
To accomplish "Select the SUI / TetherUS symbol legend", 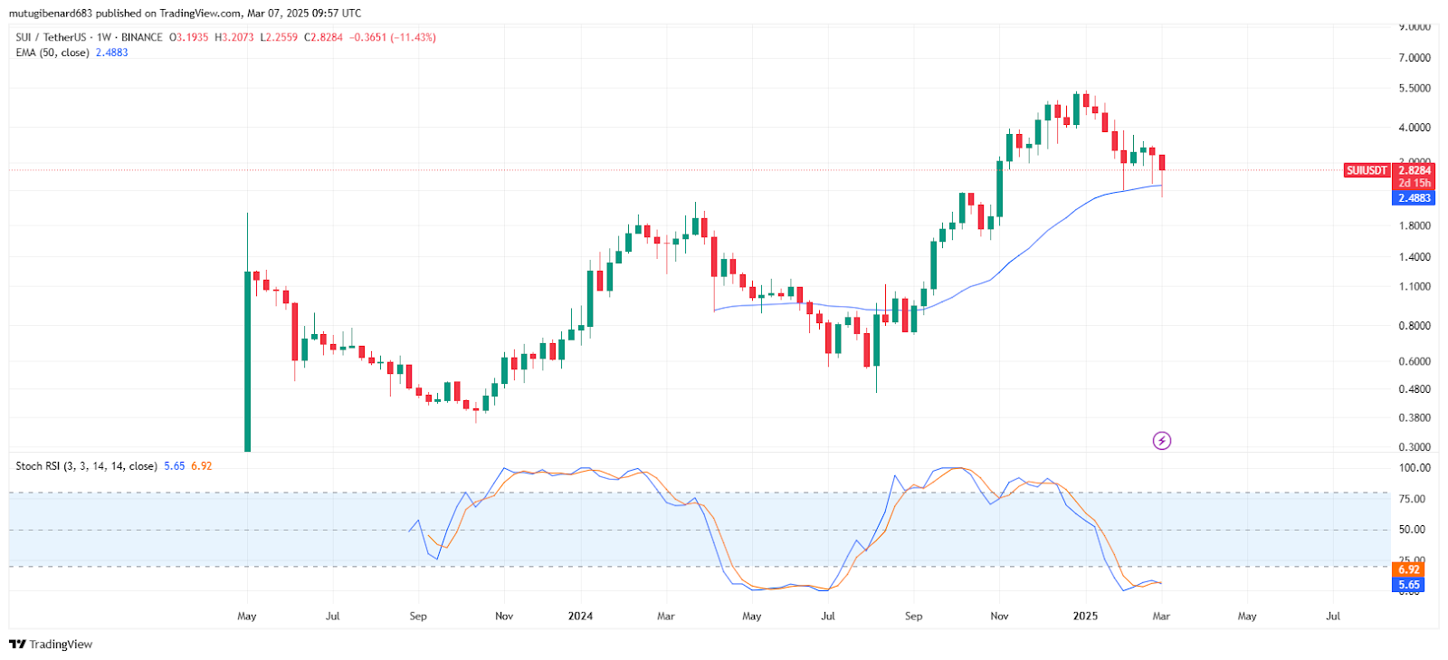I will (89, 37).
